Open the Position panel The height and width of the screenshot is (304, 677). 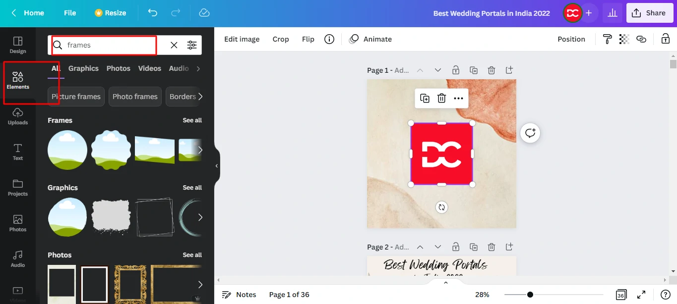(571, 39)
